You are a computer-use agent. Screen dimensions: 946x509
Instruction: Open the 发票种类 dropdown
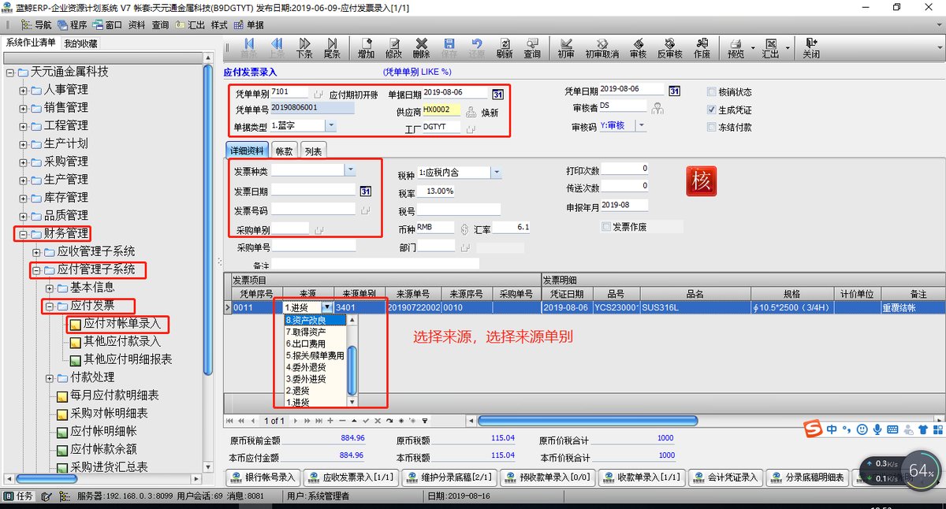(x=350, y=169)
